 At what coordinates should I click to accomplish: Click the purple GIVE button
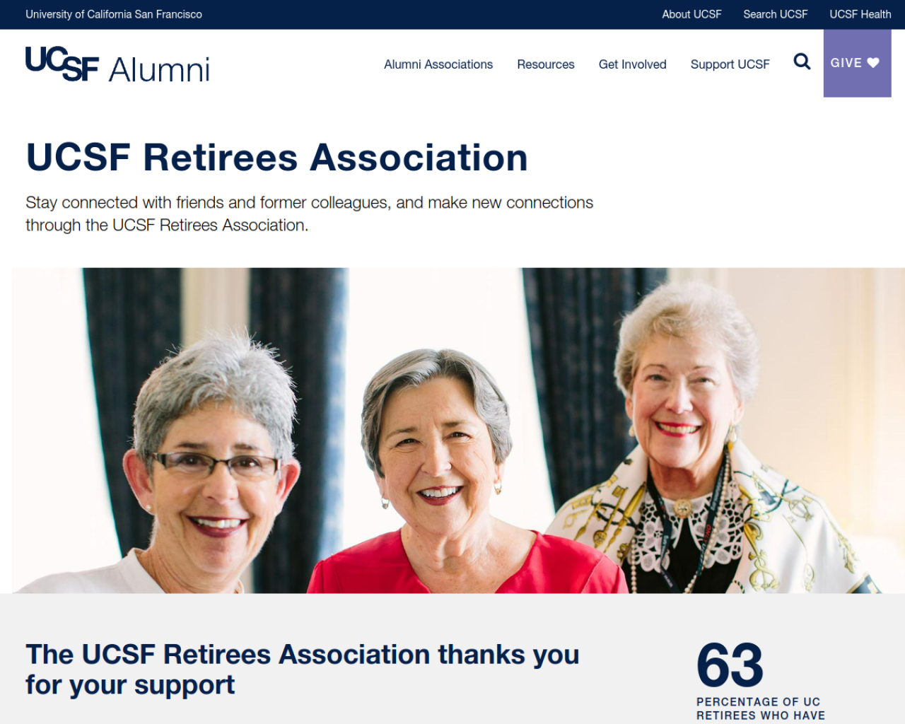pyautogui.click(x=857, y=63)
